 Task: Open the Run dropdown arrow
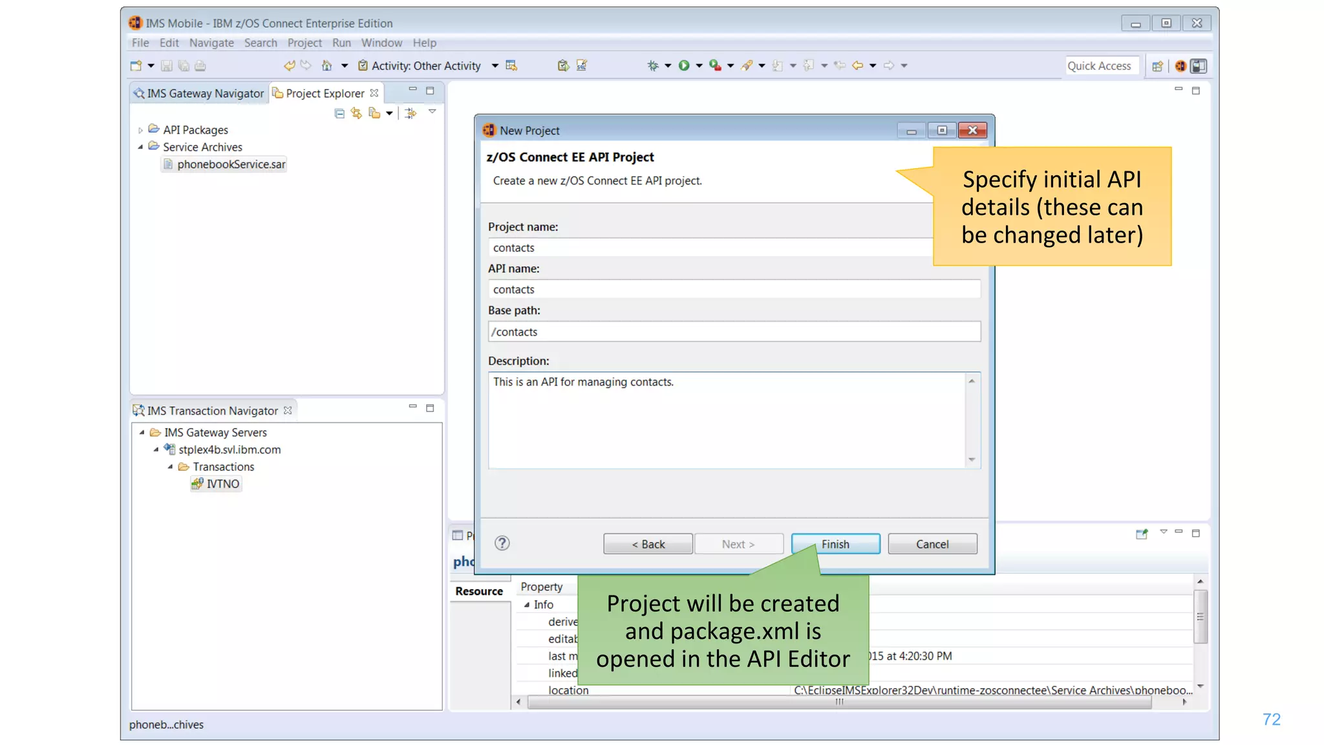(x=699, y=65)
